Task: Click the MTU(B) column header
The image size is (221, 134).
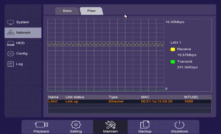Action: pos(191,97)
